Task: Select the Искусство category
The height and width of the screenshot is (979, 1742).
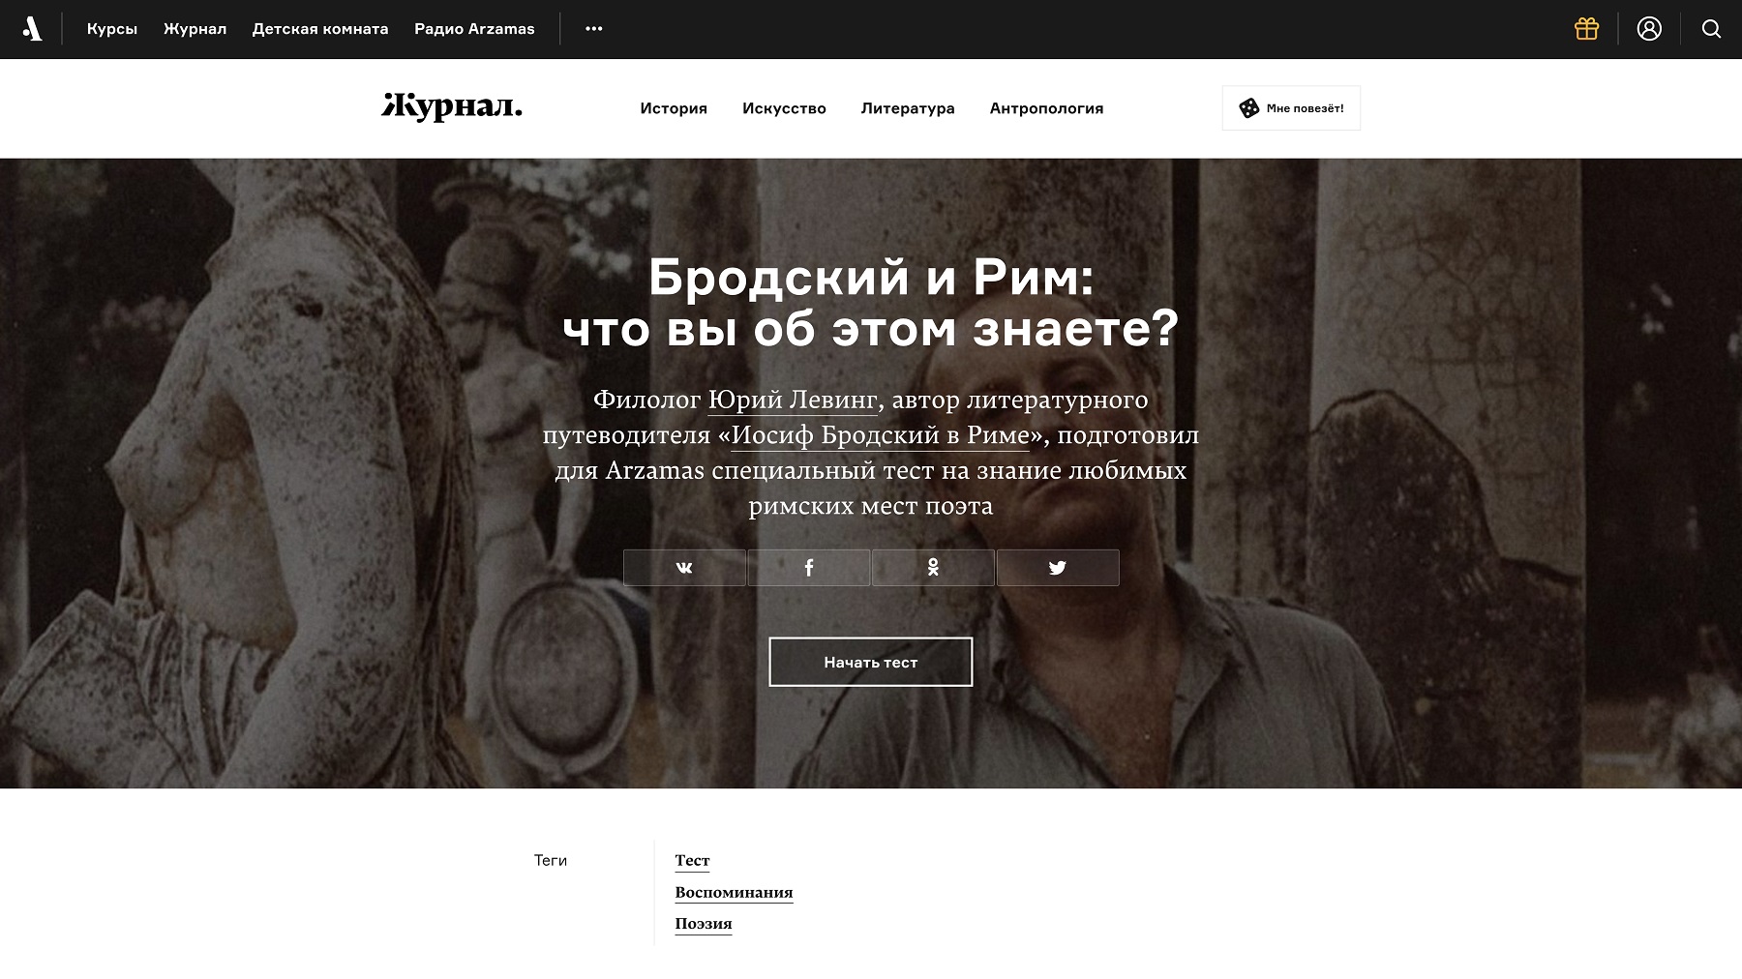Action: [x=784, y=108]
